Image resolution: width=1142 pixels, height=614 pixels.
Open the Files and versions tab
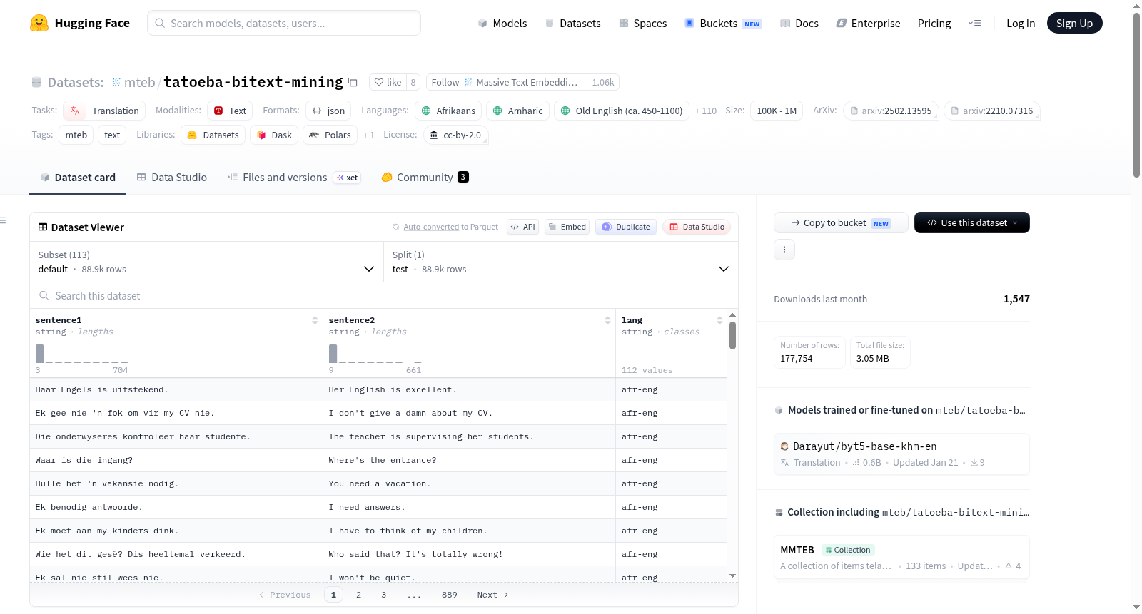pyautogui.click(x=294, y=177)
